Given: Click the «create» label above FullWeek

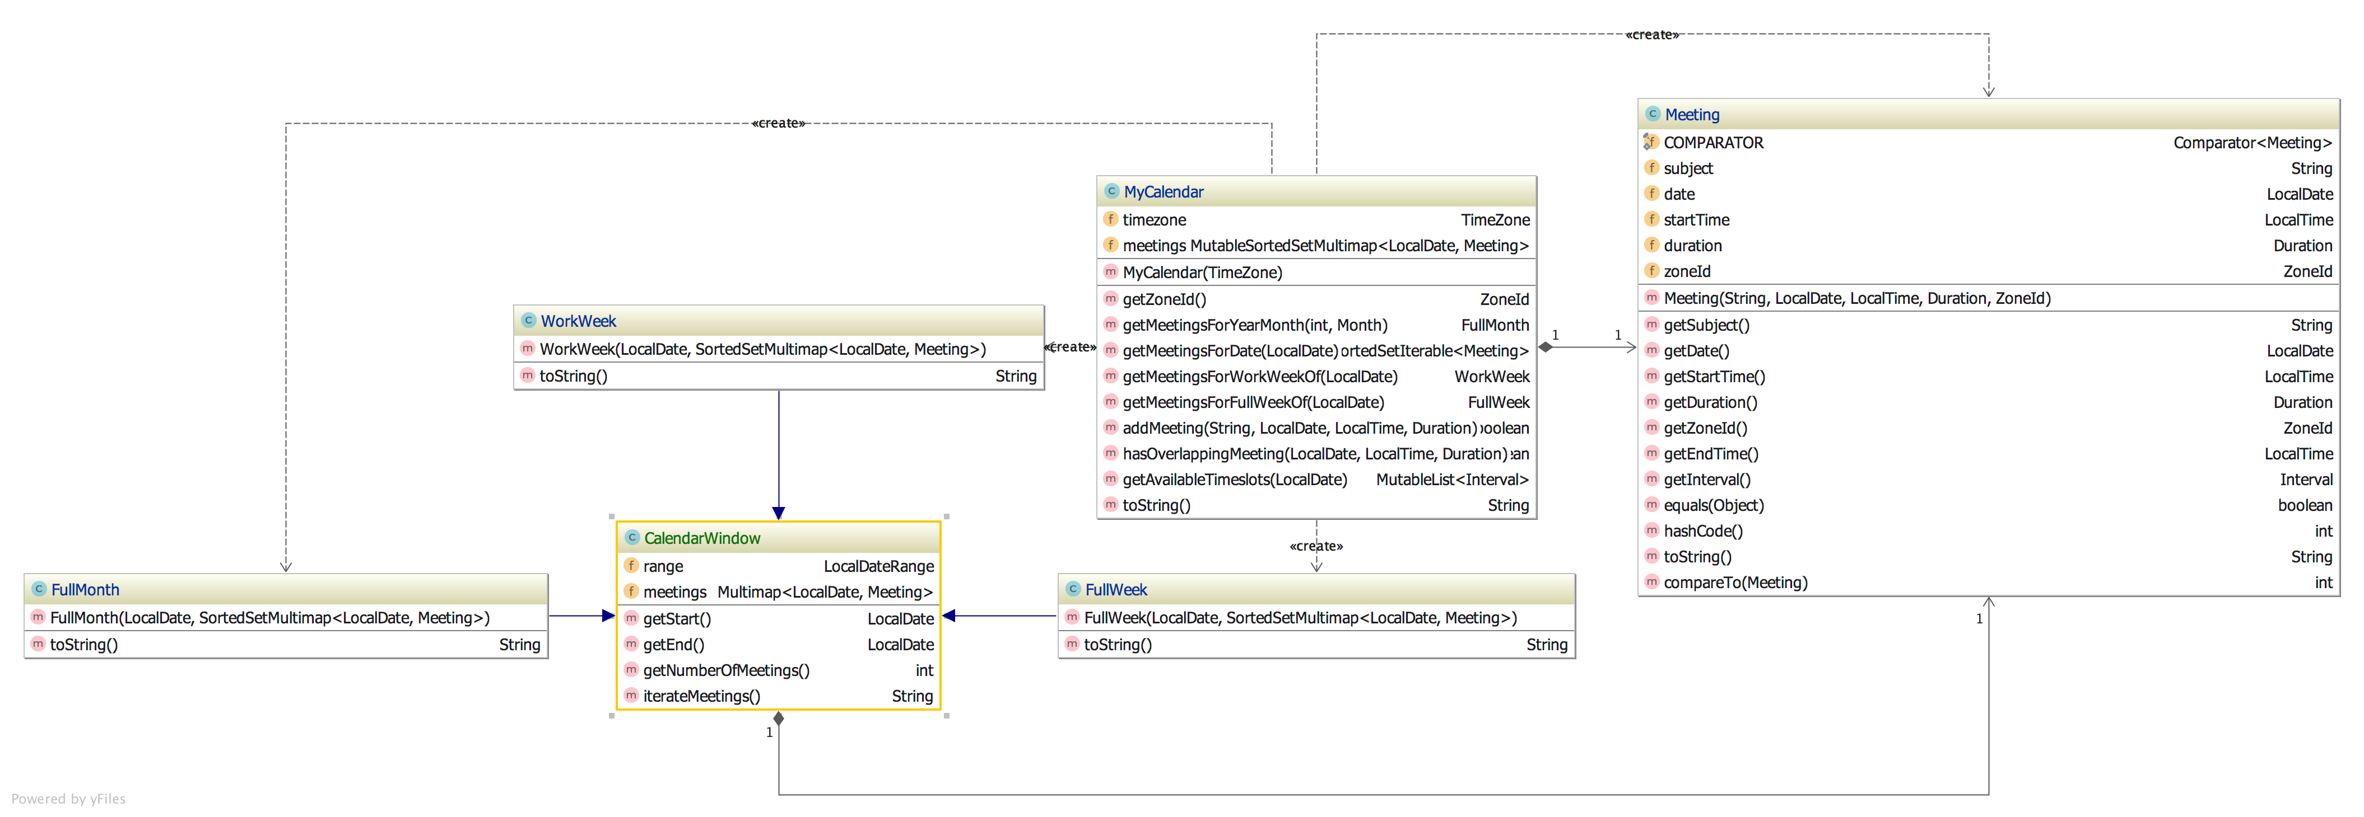Looking at the screenshot, I should (1316, 547).
